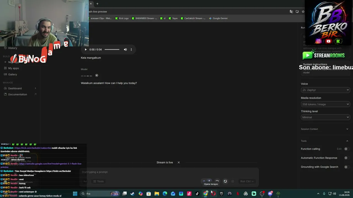Close the current browser tab
353x198 pixels.
click(91, 4)
